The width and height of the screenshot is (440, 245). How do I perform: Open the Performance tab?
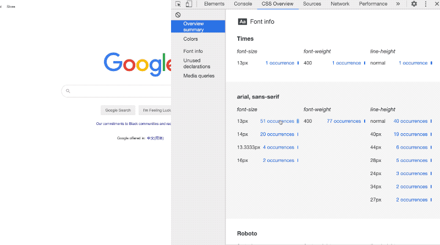click(x=373, y=4)
